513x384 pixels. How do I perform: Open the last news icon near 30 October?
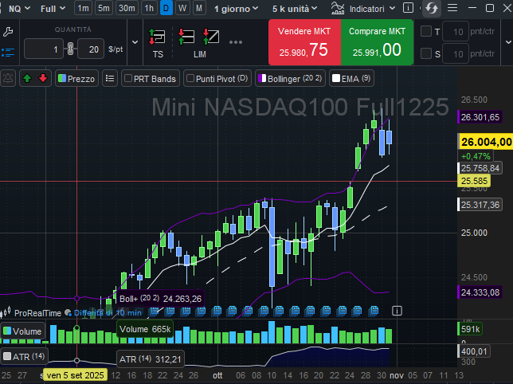[x=374, y=310]
